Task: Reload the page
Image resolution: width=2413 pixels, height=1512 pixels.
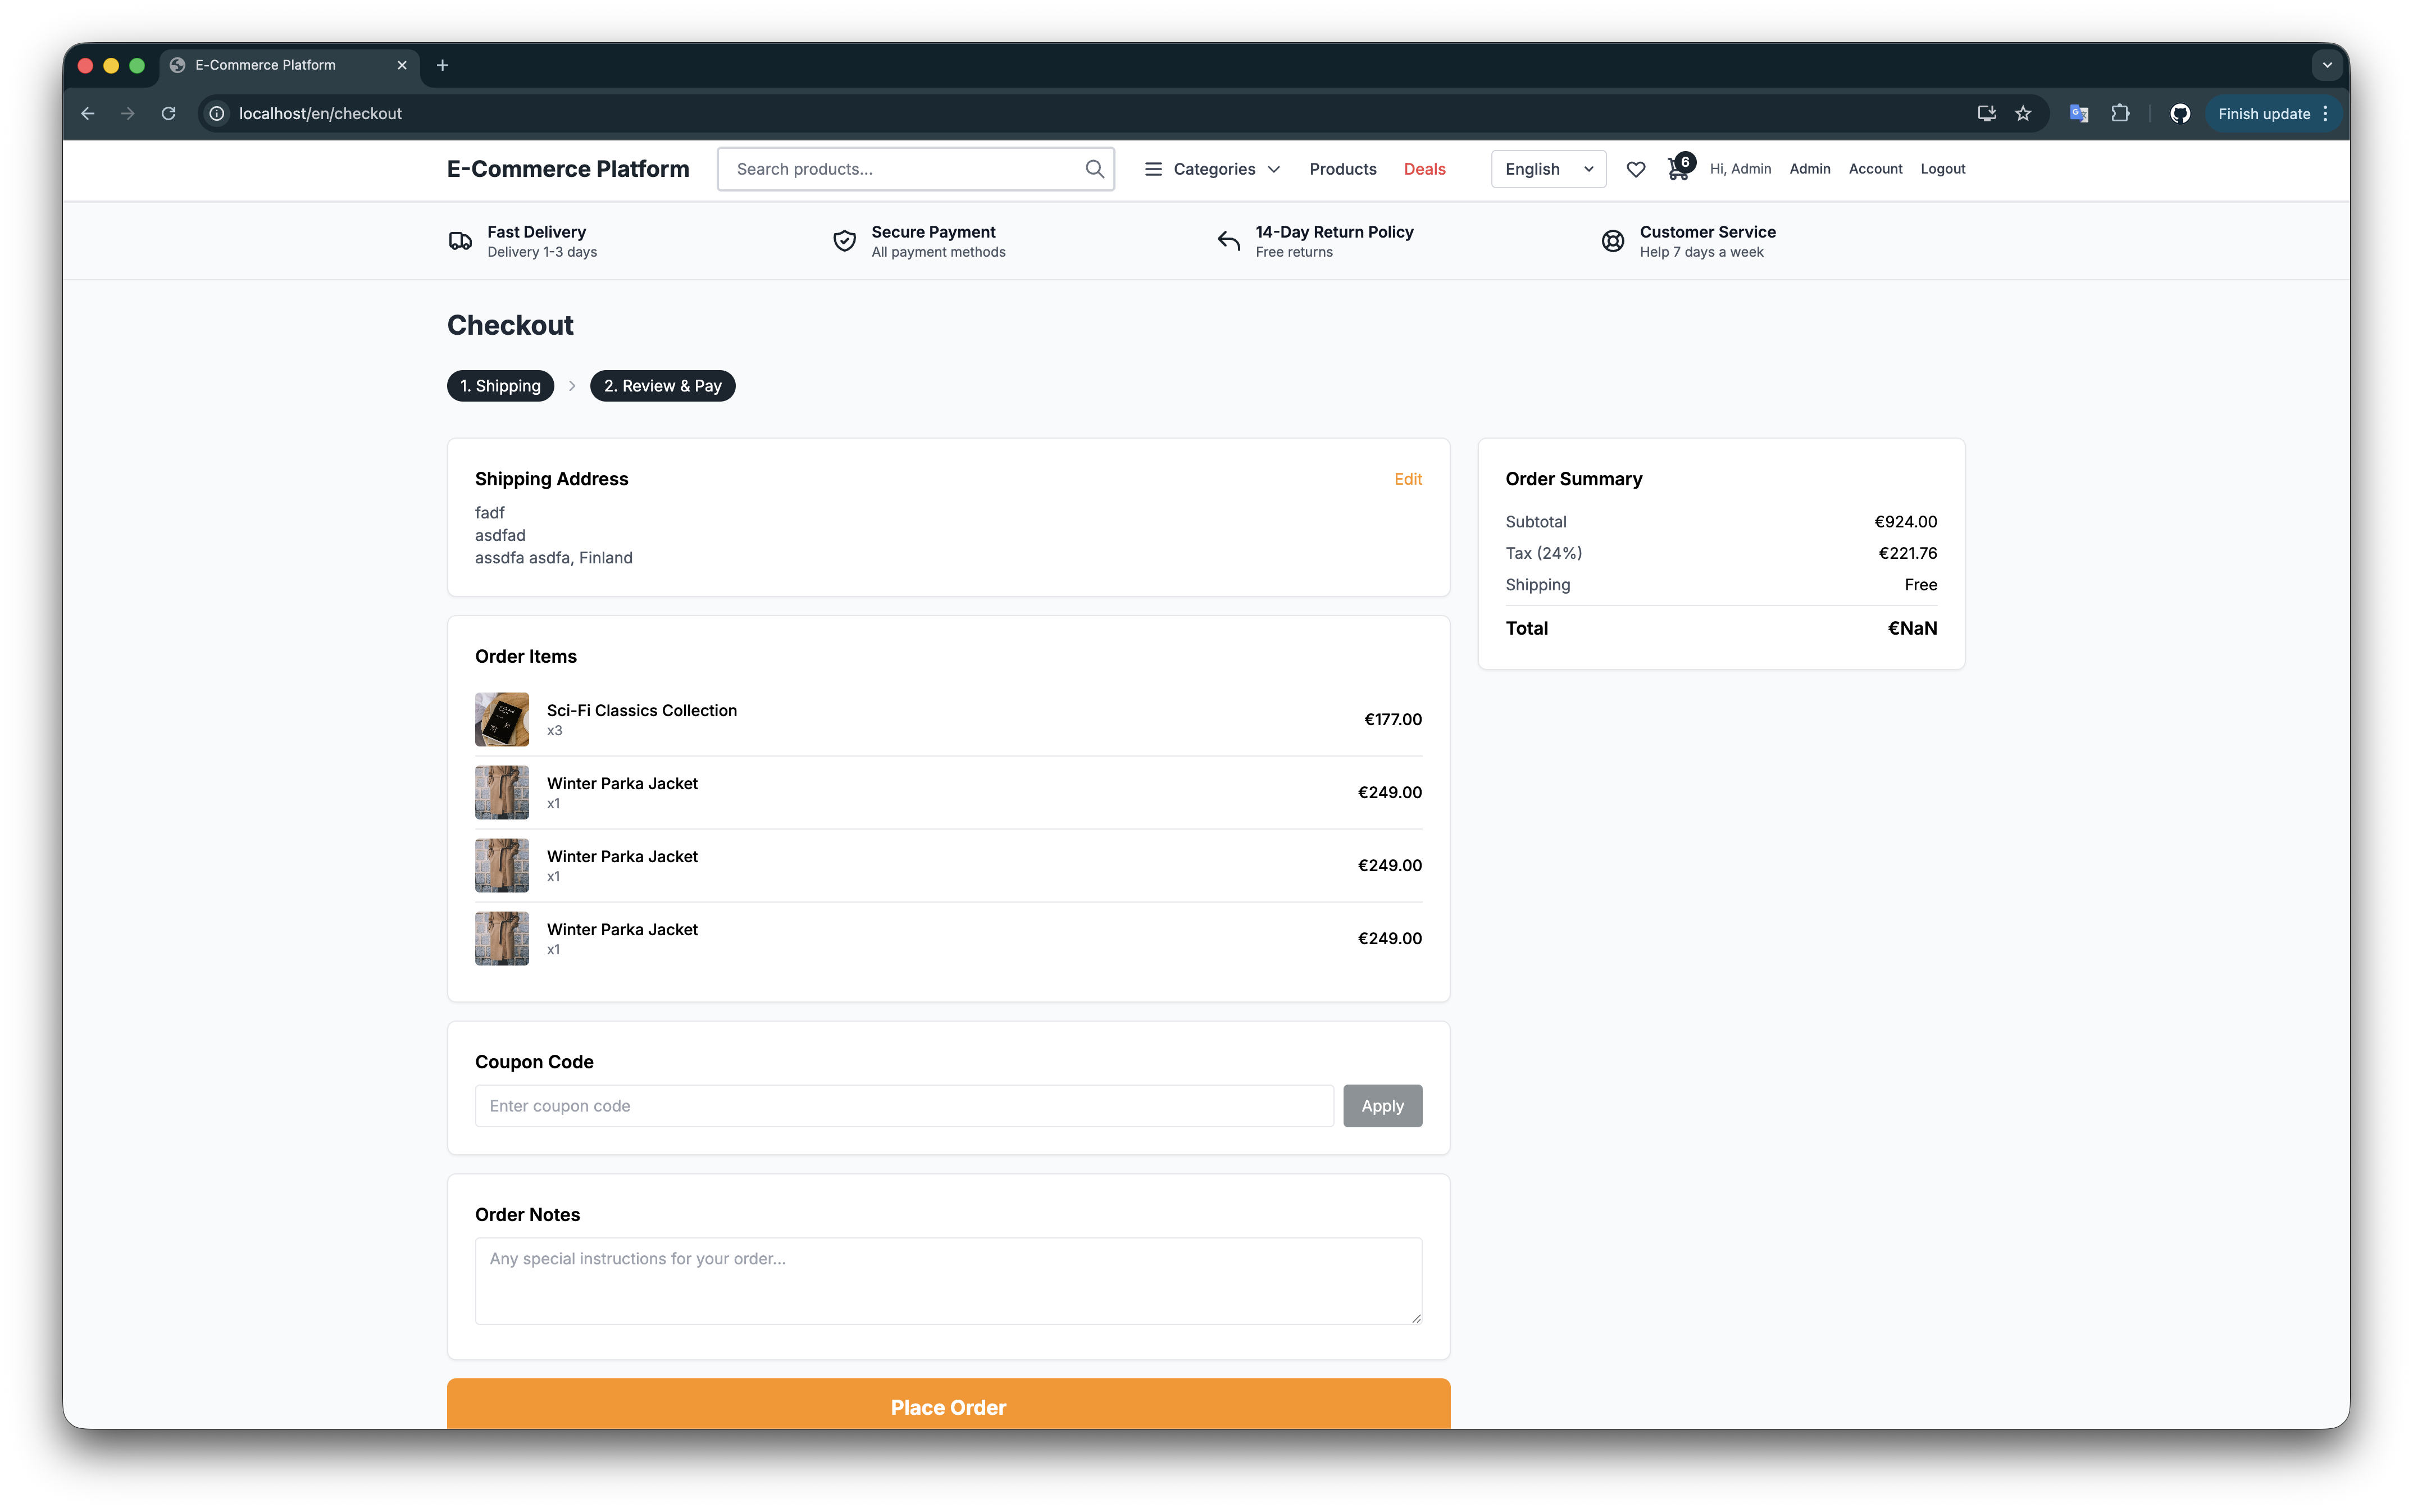Action: click(169, 114)
